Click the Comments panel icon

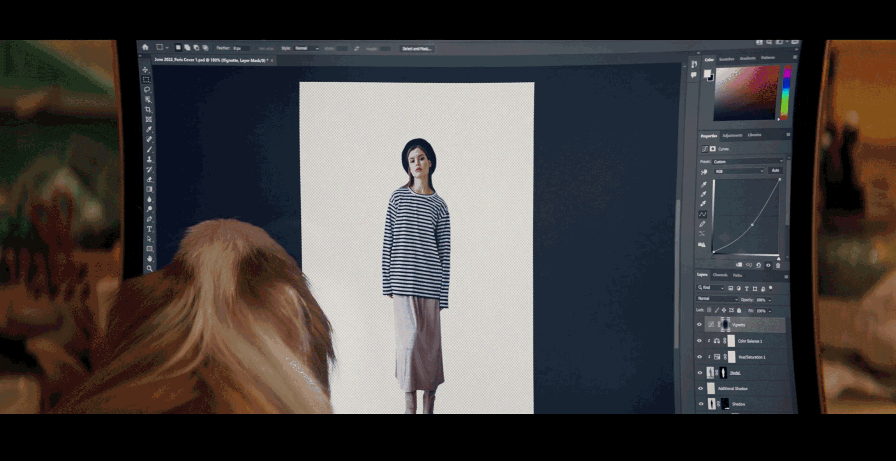point(694,75)
